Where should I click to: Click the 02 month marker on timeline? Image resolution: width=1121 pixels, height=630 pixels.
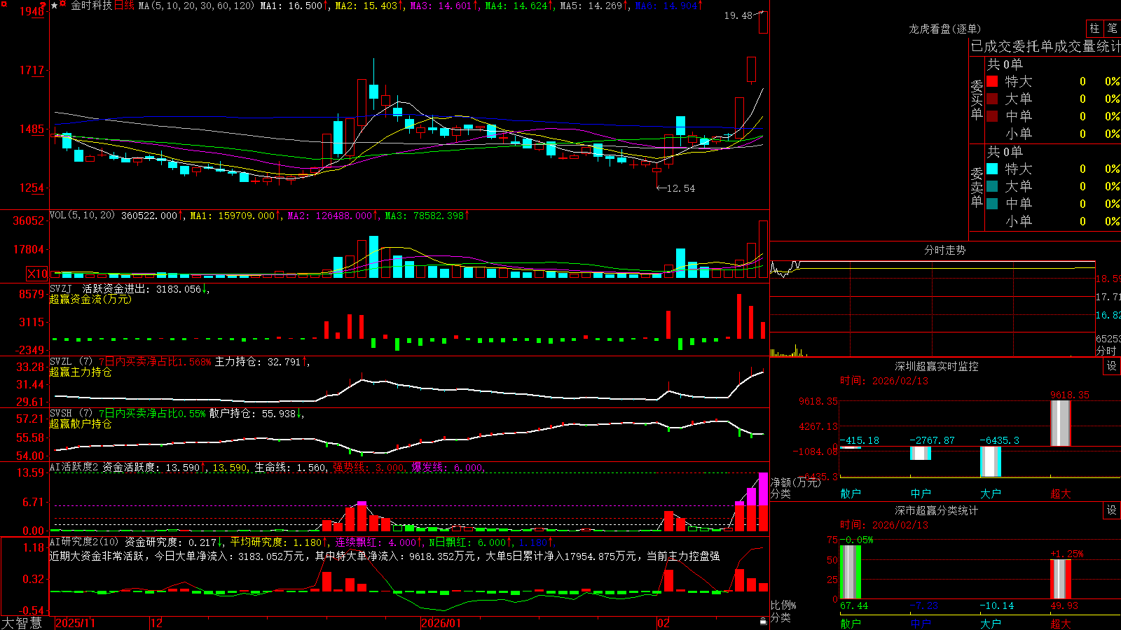pyautogui.click(x=663, y=623)
